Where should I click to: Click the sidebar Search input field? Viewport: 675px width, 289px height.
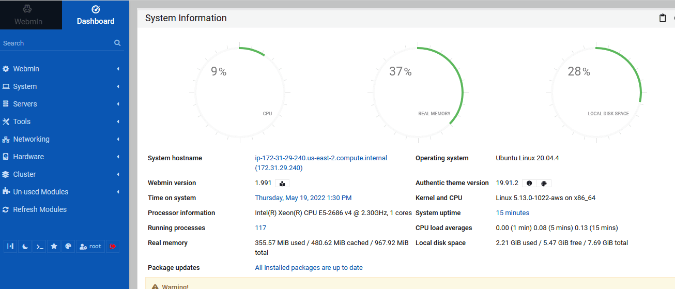pyautogui.click(x=57, y=43)
